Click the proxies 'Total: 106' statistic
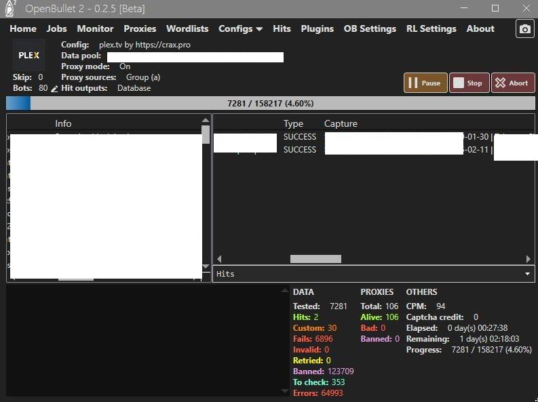 click(x=379, y=306)
